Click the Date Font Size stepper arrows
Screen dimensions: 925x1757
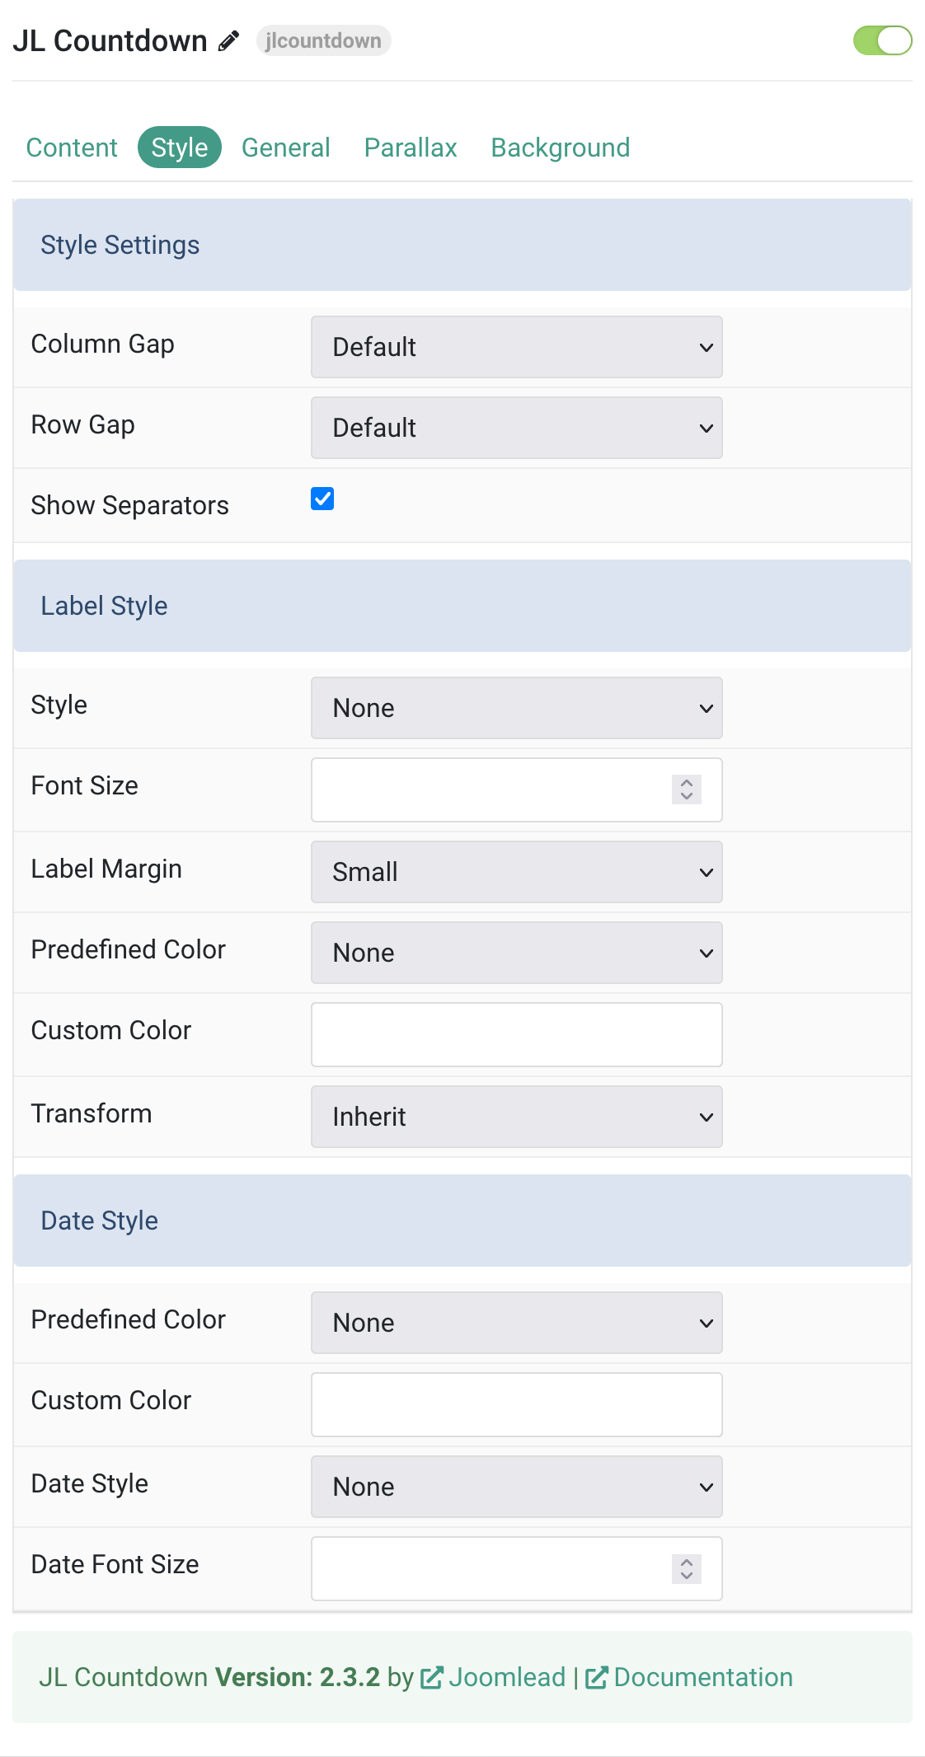click(x=687, y=1568)
